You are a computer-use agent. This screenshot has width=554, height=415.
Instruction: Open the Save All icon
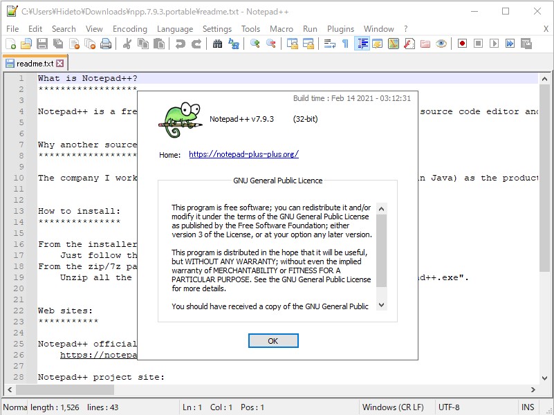coord(59,43)
